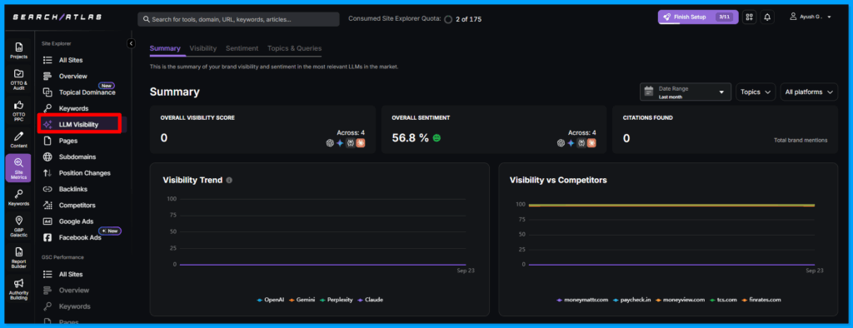
Task: Open Google Ads page
Action: click(76, 221)
